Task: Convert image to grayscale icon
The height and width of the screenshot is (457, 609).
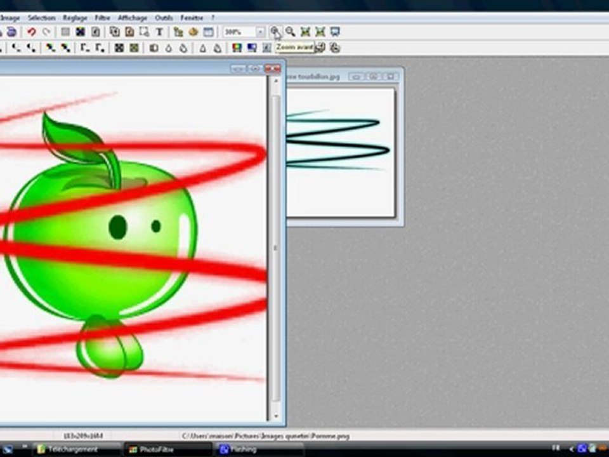Action: [119, 48]
